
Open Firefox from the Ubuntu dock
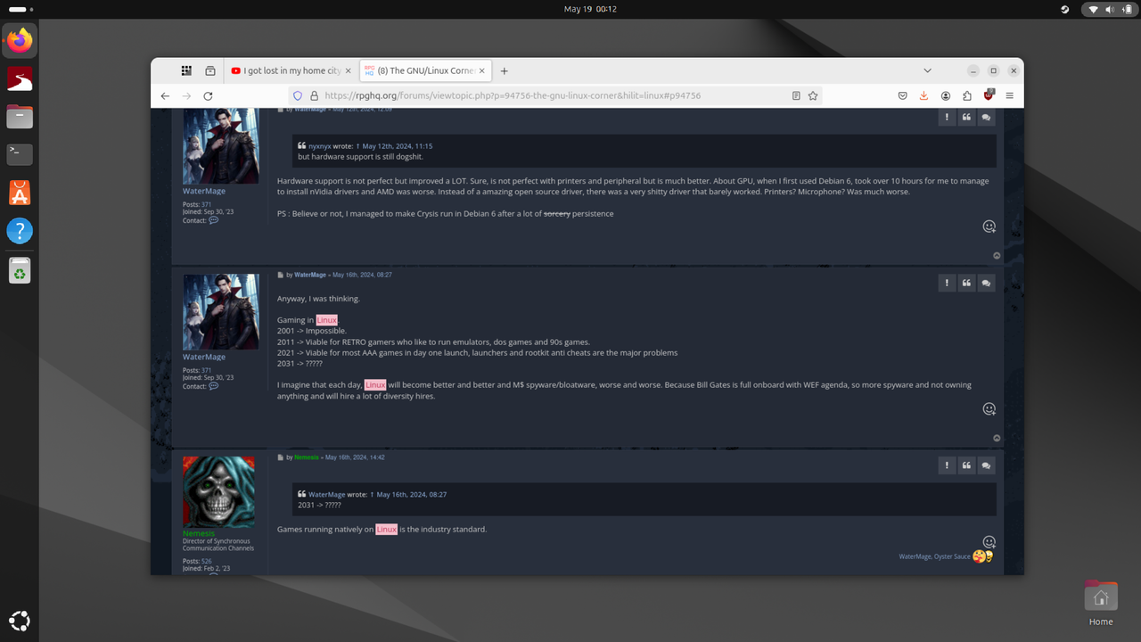[20, 41]
